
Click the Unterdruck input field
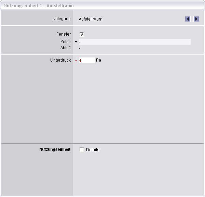tap(87, 60)
